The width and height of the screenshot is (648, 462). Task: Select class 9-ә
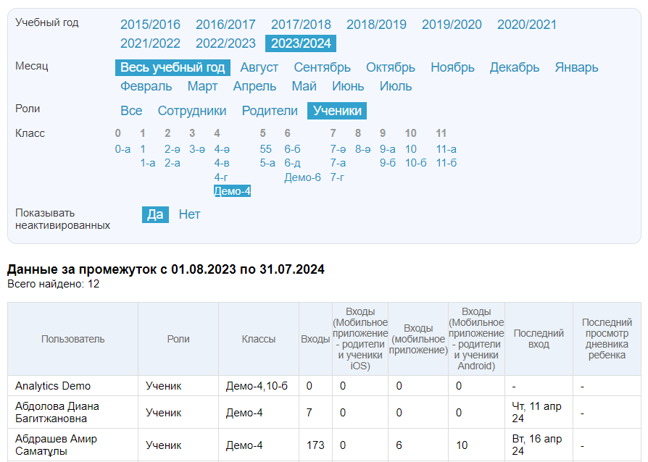pos(387,149)
